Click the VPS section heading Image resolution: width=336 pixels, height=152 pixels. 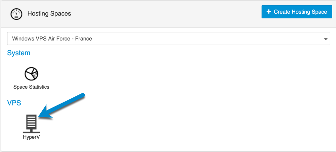click(x=14, y=103)
